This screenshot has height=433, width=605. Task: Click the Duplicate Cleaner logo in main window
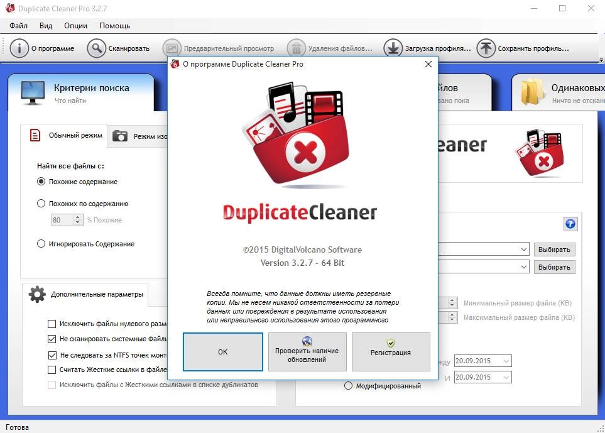coord(540,153)
